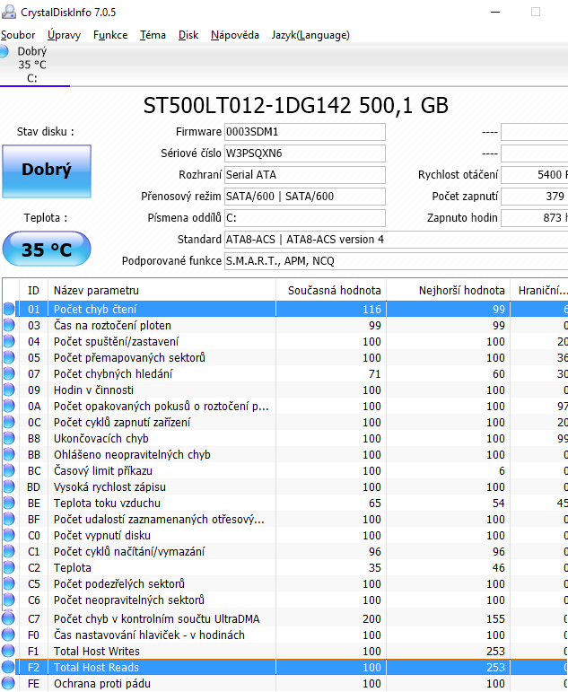Viewport: 568px width, 692px height.
Task: Click status orb for Čas na roztočení ploten
Action: click(x=9, y=325)
